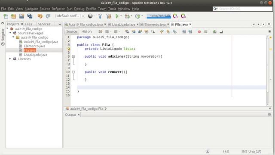Click the hint lightbulb icon on line 4

(69, 49)
